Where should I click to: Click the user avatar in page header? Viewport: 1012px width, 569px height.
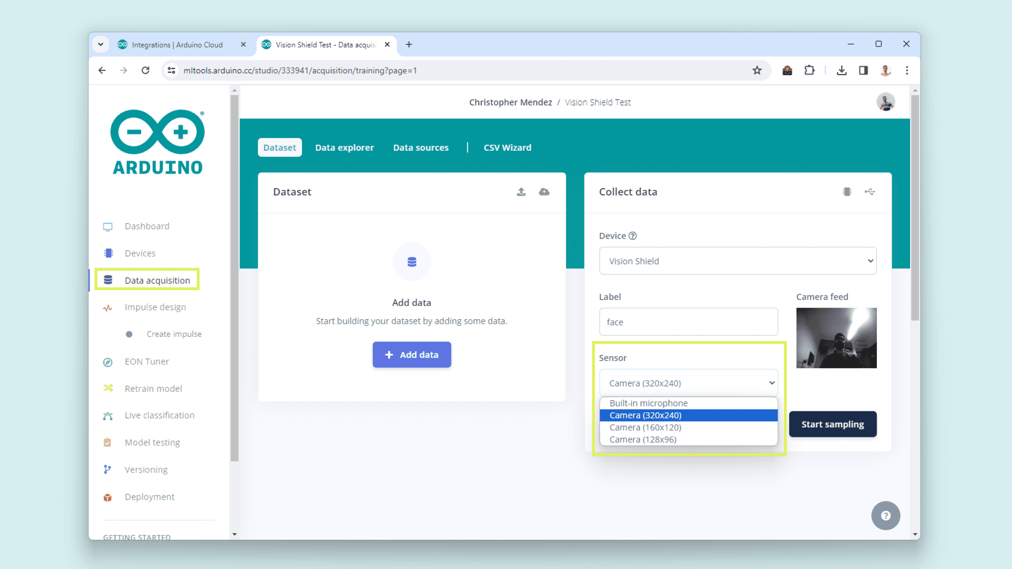click(885, 102)
